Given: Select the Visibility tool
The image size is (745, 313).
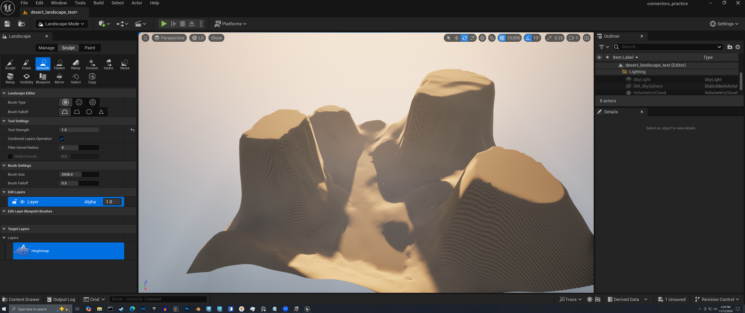Looking at the screenshot, I should [27, 79].
